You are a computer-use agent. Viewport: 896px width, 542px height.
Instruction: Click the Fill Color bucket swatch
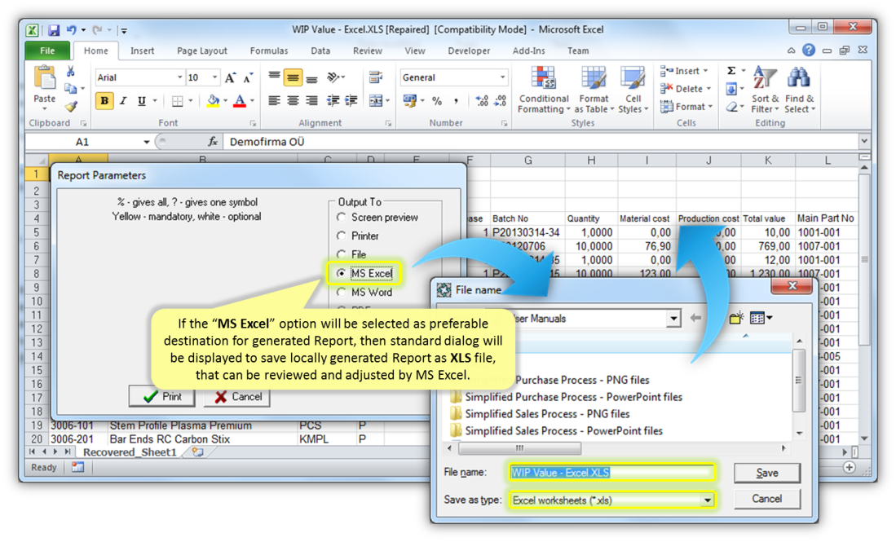[213, 101]
